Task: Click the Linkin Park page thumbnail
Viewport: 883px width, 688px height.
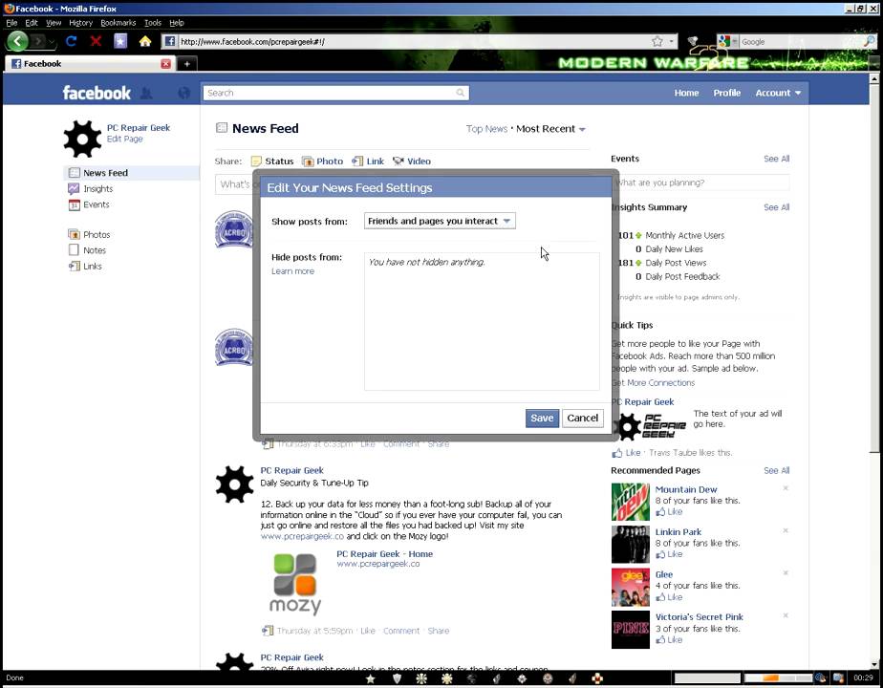Action: 630,545
